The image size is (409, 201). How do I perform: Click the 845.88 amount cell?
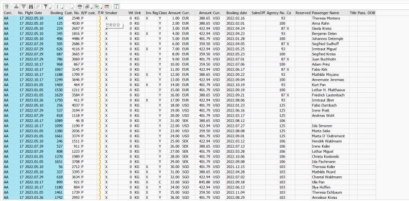[204, 182]
